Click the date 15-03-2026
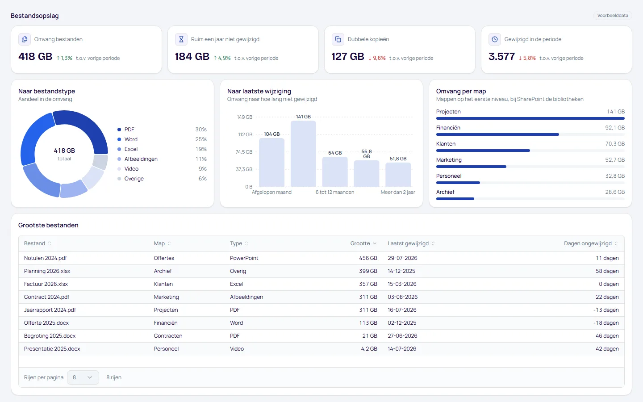This screenshot has width=643, height=402. click(x=402, y=284)
